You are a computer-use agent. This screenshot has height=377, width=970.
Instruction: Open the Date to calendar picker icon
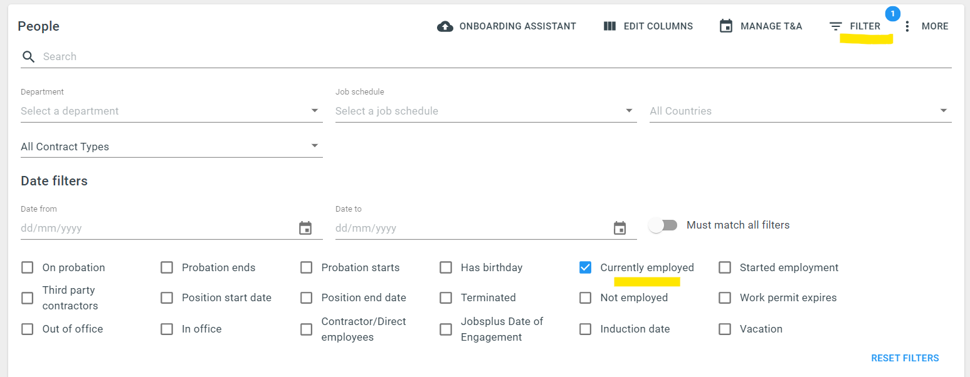[x=619, y=228]
